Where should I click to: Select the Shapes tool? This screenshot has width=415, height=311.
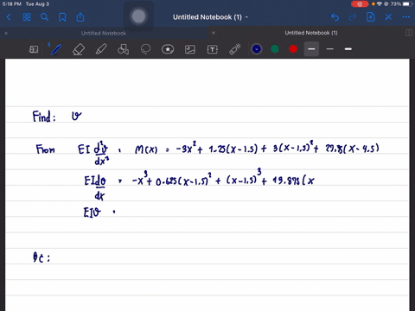tap(123, 49)
